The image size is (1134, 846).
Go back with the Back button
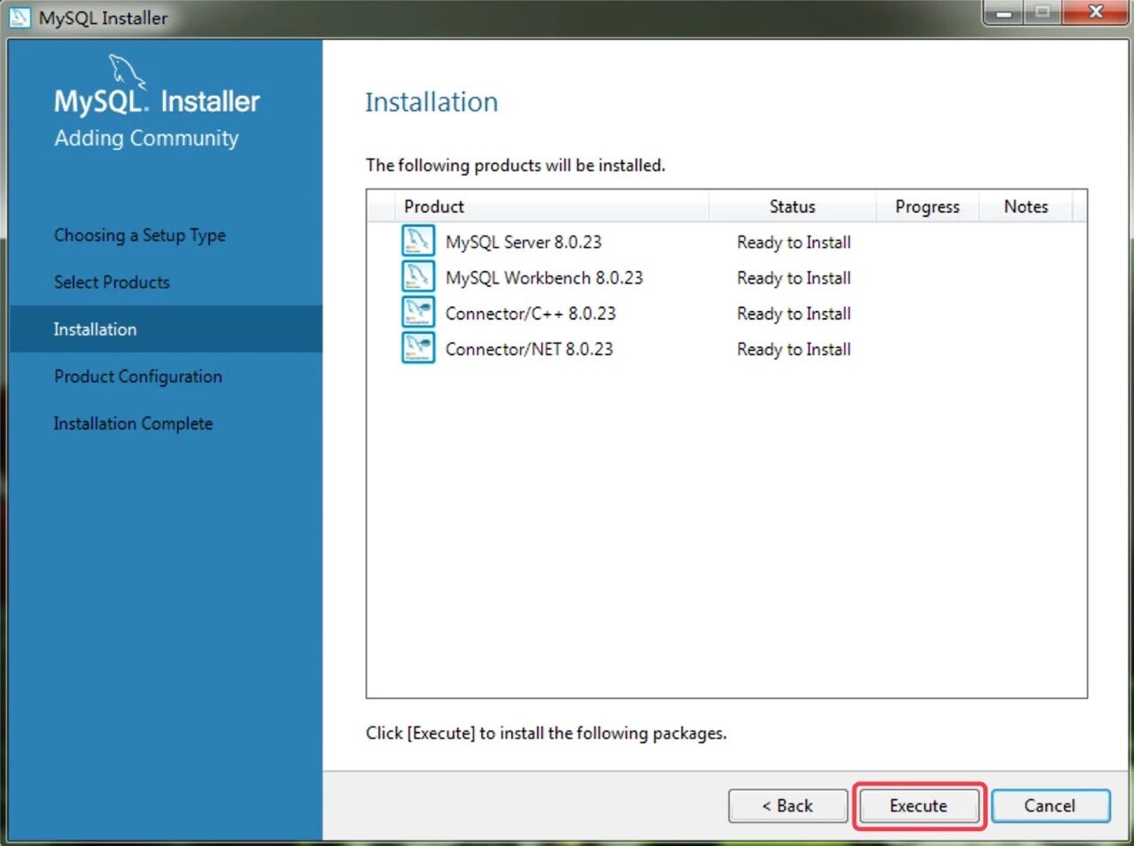[x=788, y=805]
